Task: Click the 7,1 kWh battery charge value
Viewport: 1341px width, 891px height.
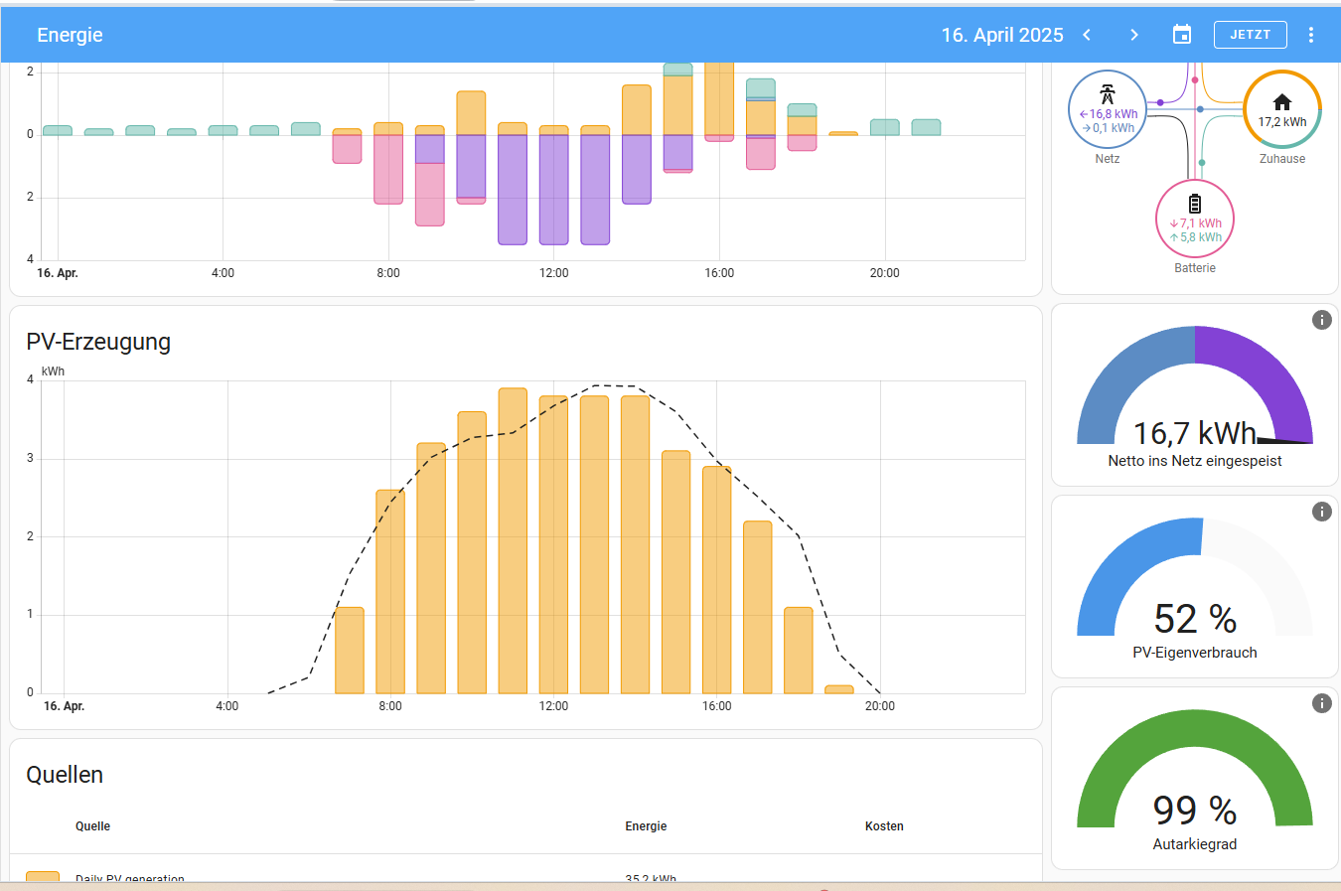Action: [1196, 223]
